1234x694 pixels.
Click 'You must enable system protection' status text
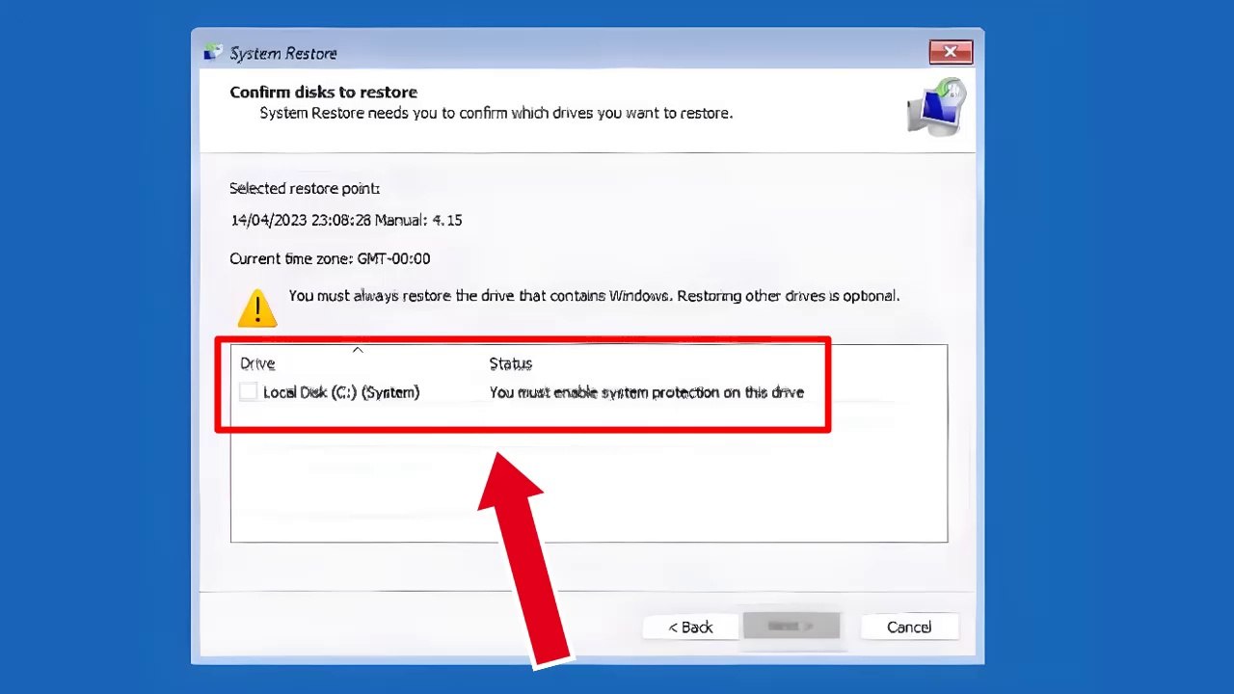pos(646,392)
